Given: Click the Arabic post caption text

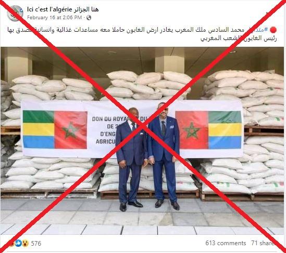Looking at the screenshot, I should click(x=142, y=34).
